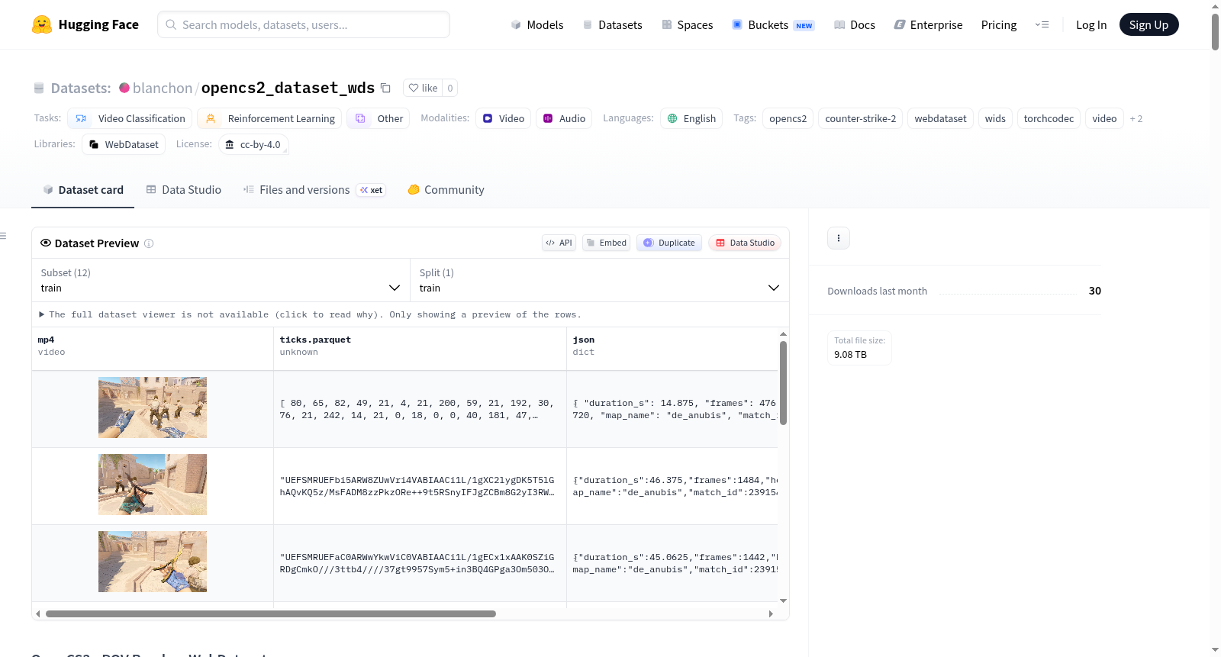Click the webdataset tag
Image resolution: width=1221 pixels, height=657 pixels.
940,118
